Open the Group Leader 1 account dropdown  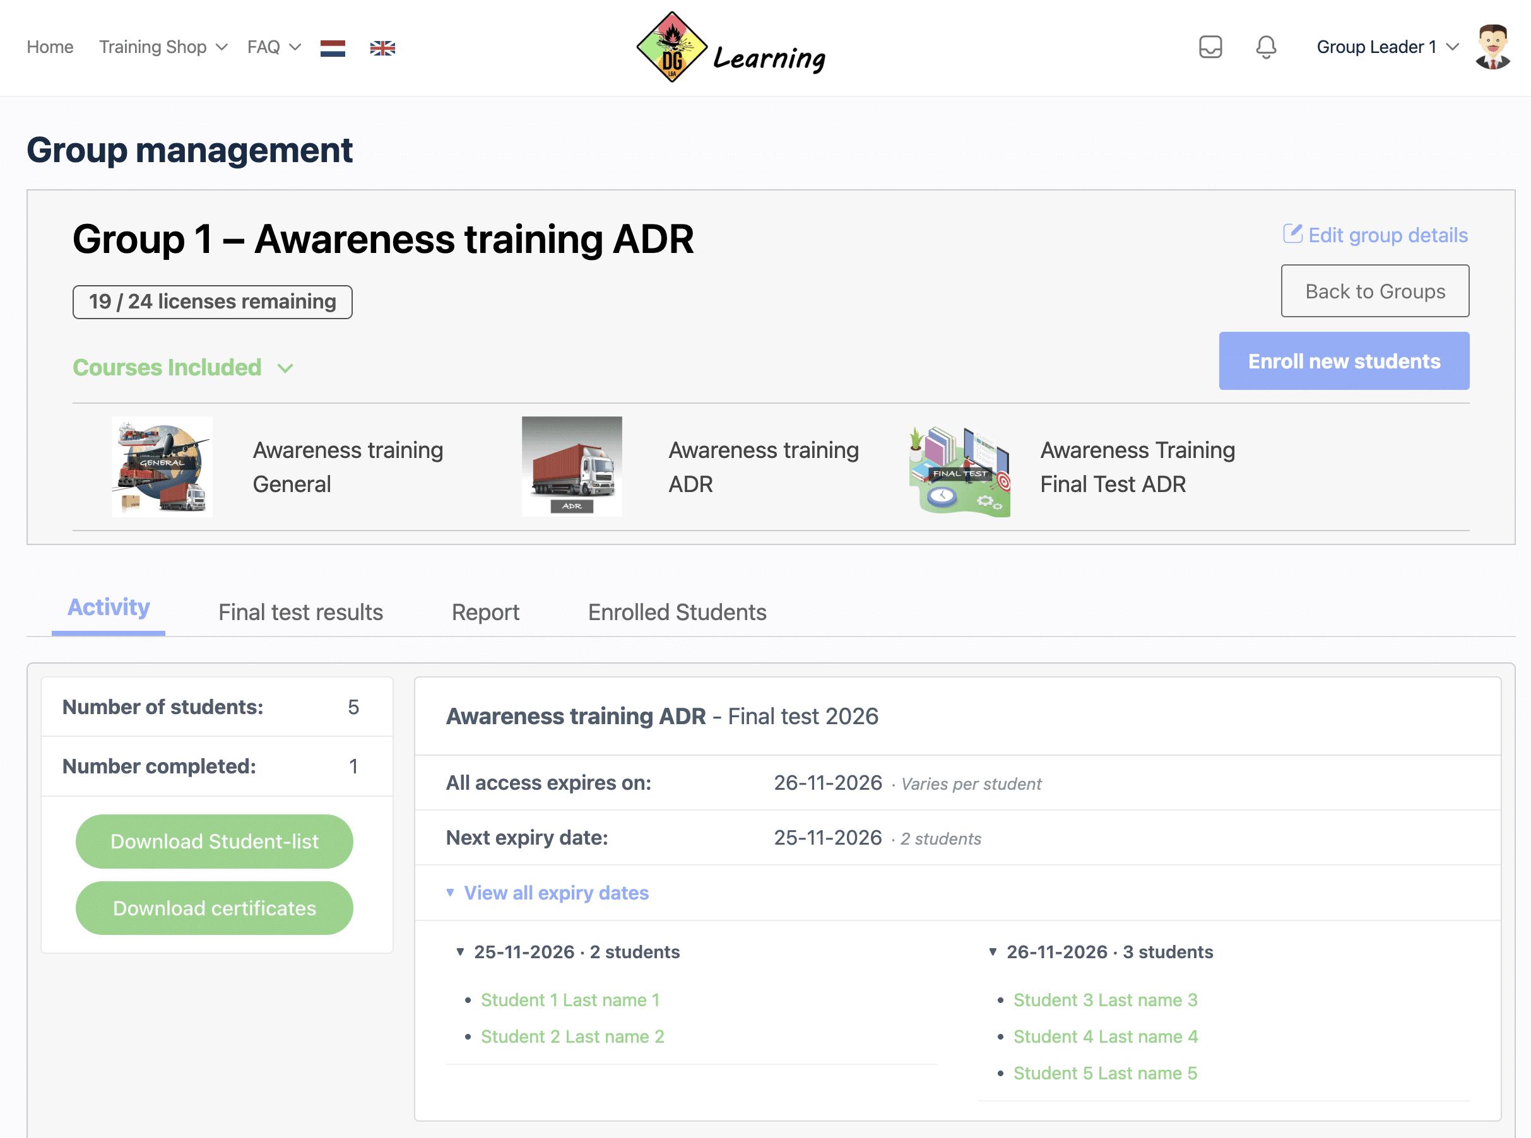[1388, 47]
